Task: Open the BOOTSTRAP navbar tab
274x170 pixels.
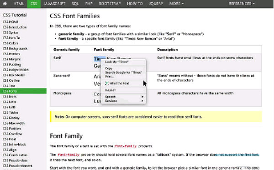Action: coord(110,4)
